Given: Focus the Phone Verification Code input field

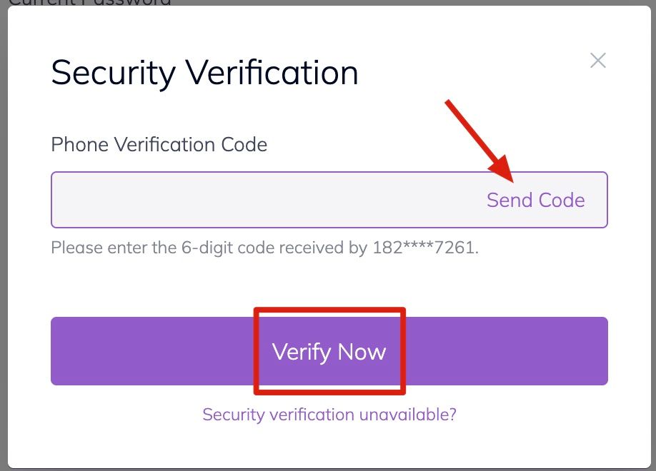Looking at the screenshot, I should coord(264,200).
